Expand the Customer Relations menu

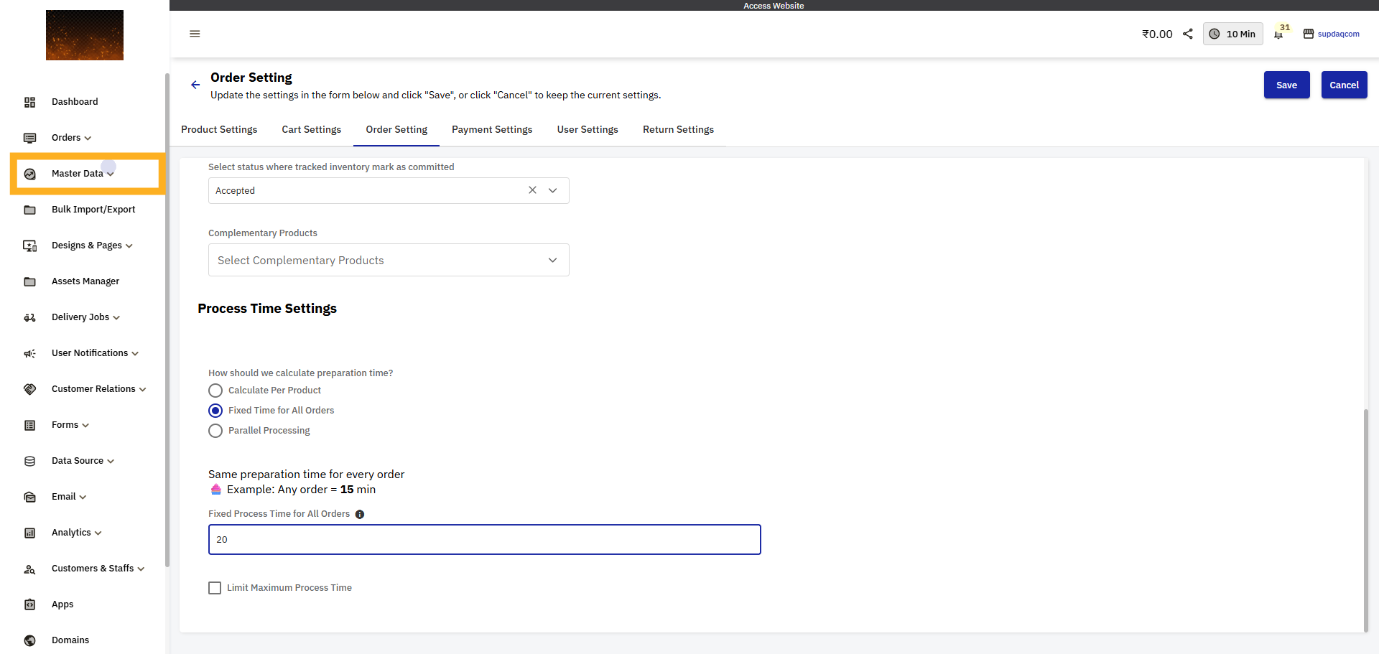[x=98, y=389]
